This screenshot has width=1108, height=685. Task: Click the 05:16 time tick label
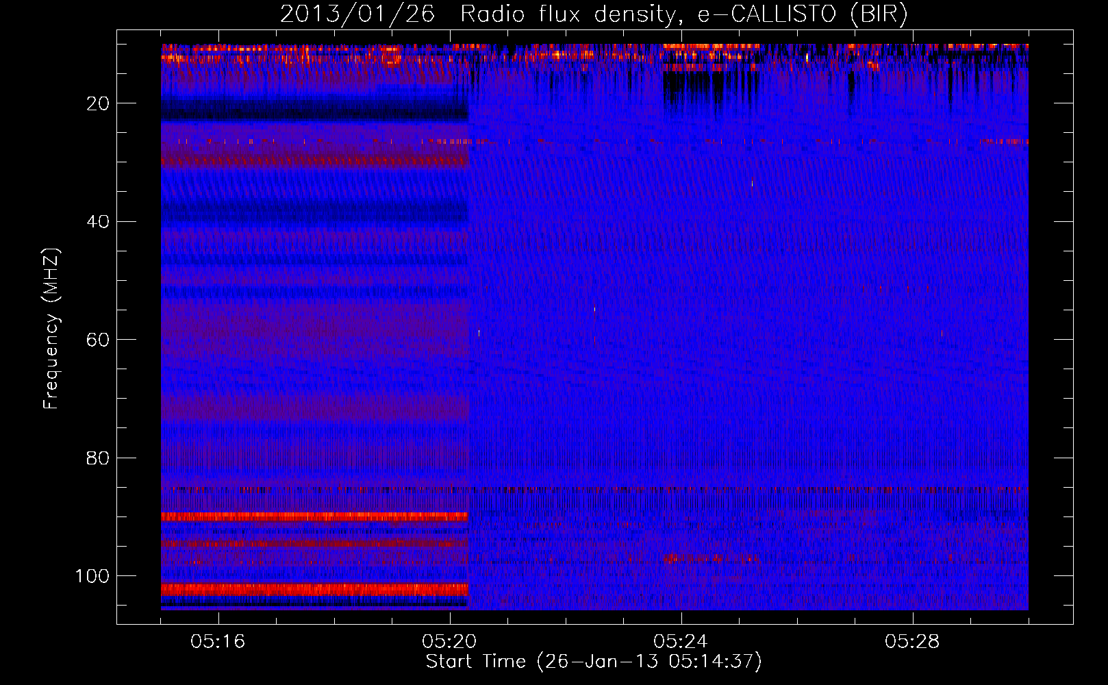(x=218, y=642)
